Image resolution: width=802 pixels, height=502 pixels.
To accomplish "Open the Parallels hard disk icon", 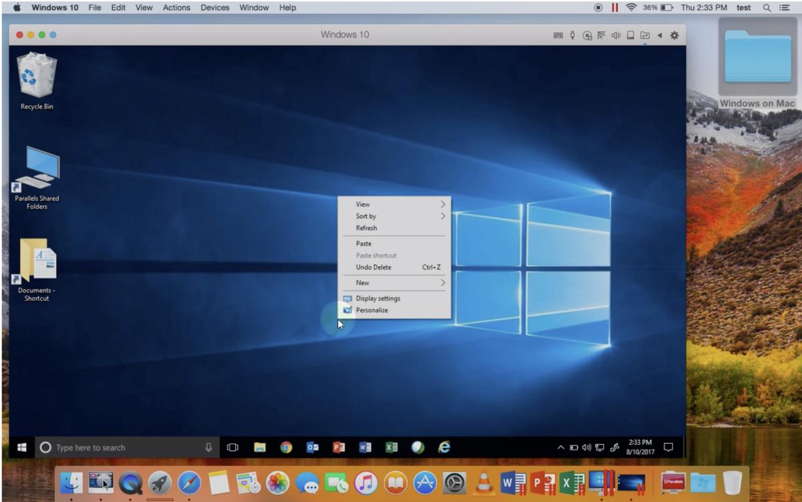I will tap(630, 35).
